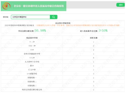Select the 北京四中璞瑅学校 heading
The width and height of the screenshot is (127, 93).
tap(63, 23)
